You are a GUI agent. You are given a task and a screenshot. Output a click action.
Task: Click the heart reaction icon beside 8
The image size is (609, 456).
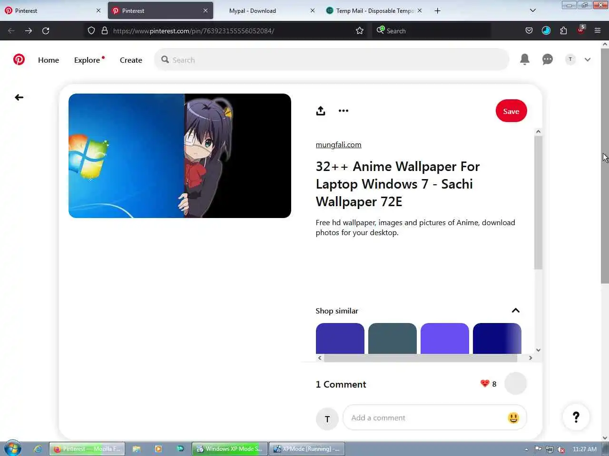(485, 383)
